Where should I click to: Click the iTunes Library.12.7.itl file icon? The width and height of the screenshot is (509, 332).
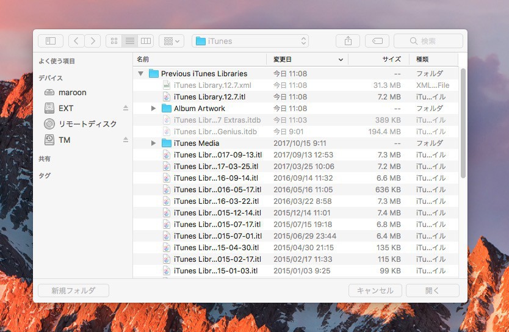click(166, 96)
